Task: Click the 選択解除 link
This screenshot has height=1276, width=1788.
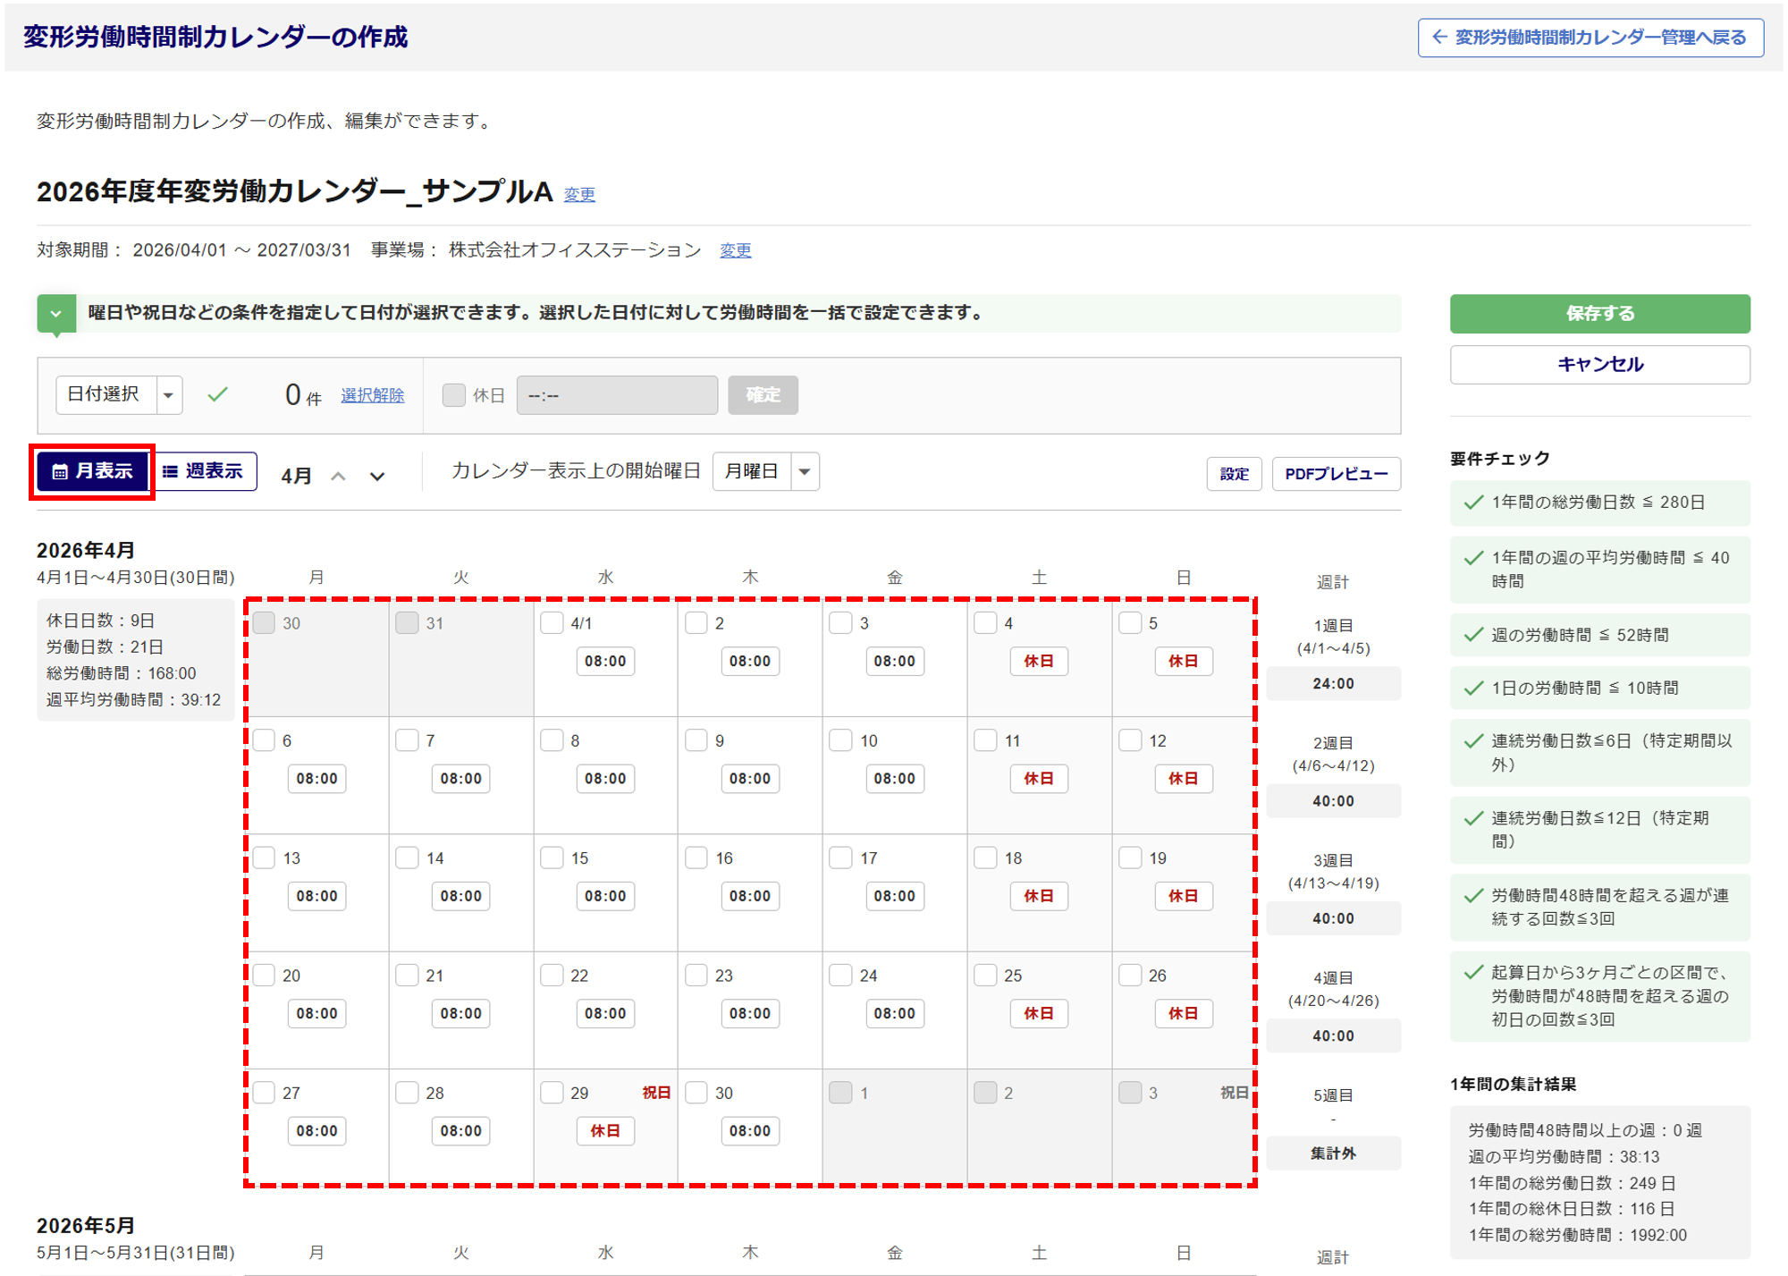Action: click(x=372, y=395)
